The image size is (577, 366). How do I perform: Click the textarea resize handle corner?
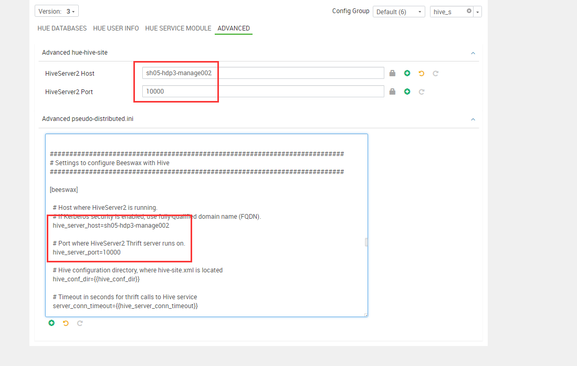[366, 315]
